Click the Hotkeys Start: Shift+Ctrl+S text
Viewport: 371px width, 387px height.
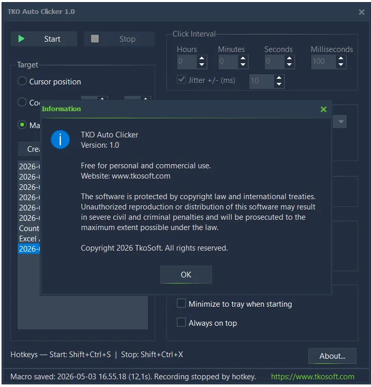click(61, 355)
